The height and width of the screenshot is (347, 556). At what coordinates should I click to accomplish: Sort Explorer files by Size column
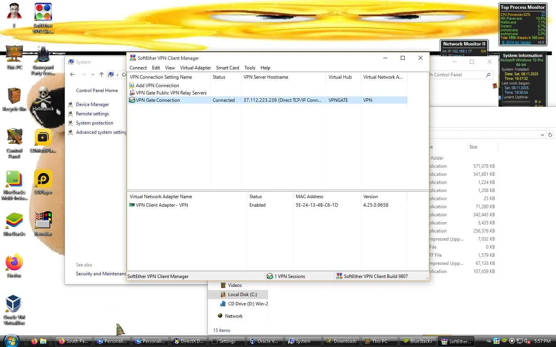pos(482,147)
